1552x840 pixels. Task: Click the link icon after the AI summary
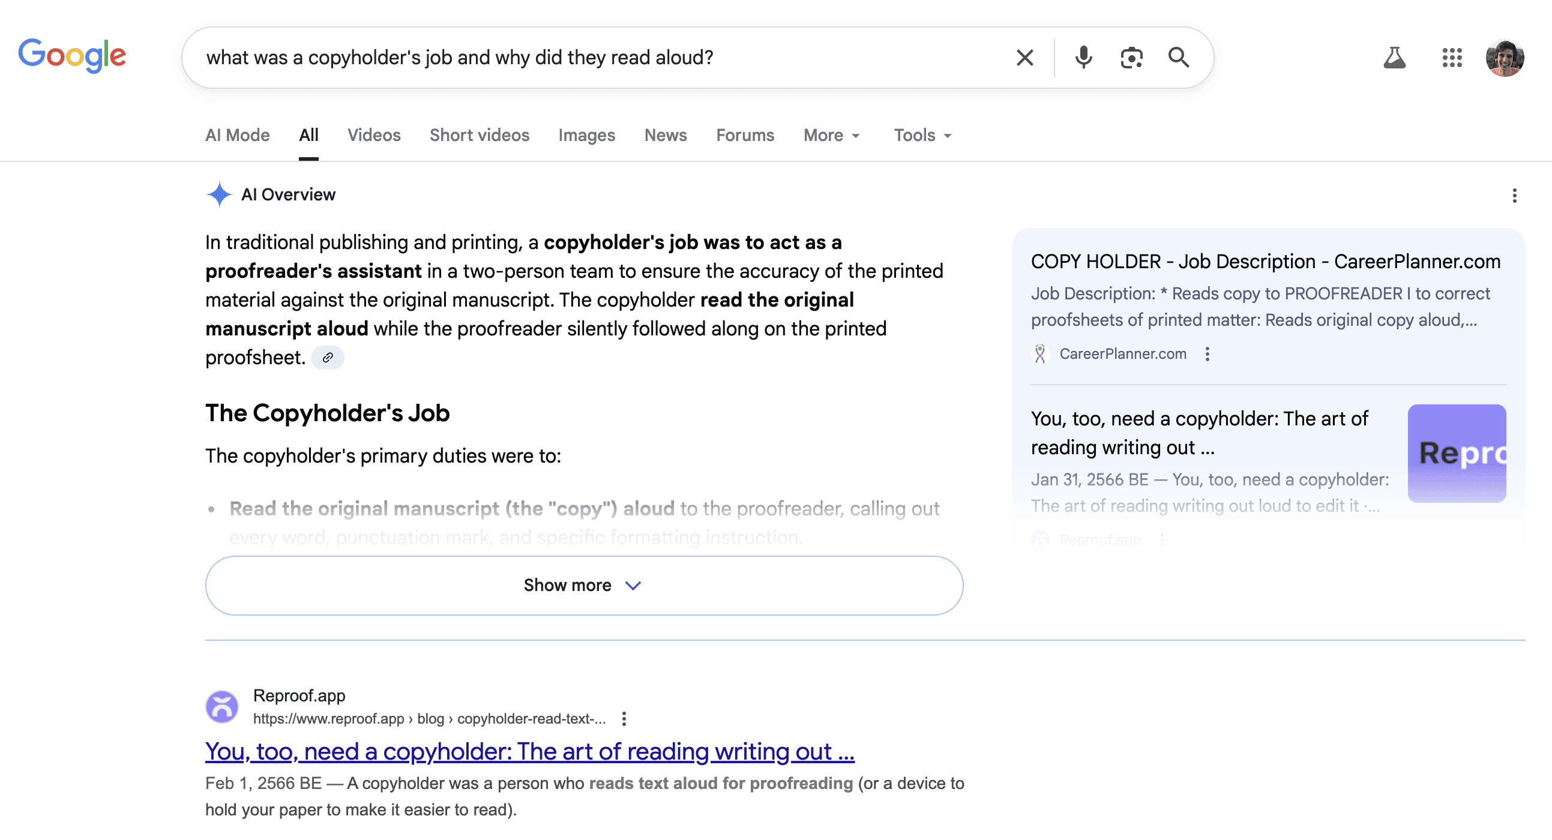328,357
